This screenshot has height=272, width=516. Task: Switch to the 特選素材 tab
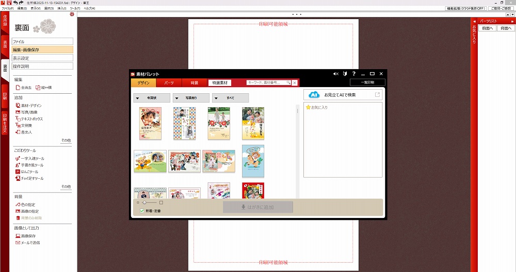[220, 83]
